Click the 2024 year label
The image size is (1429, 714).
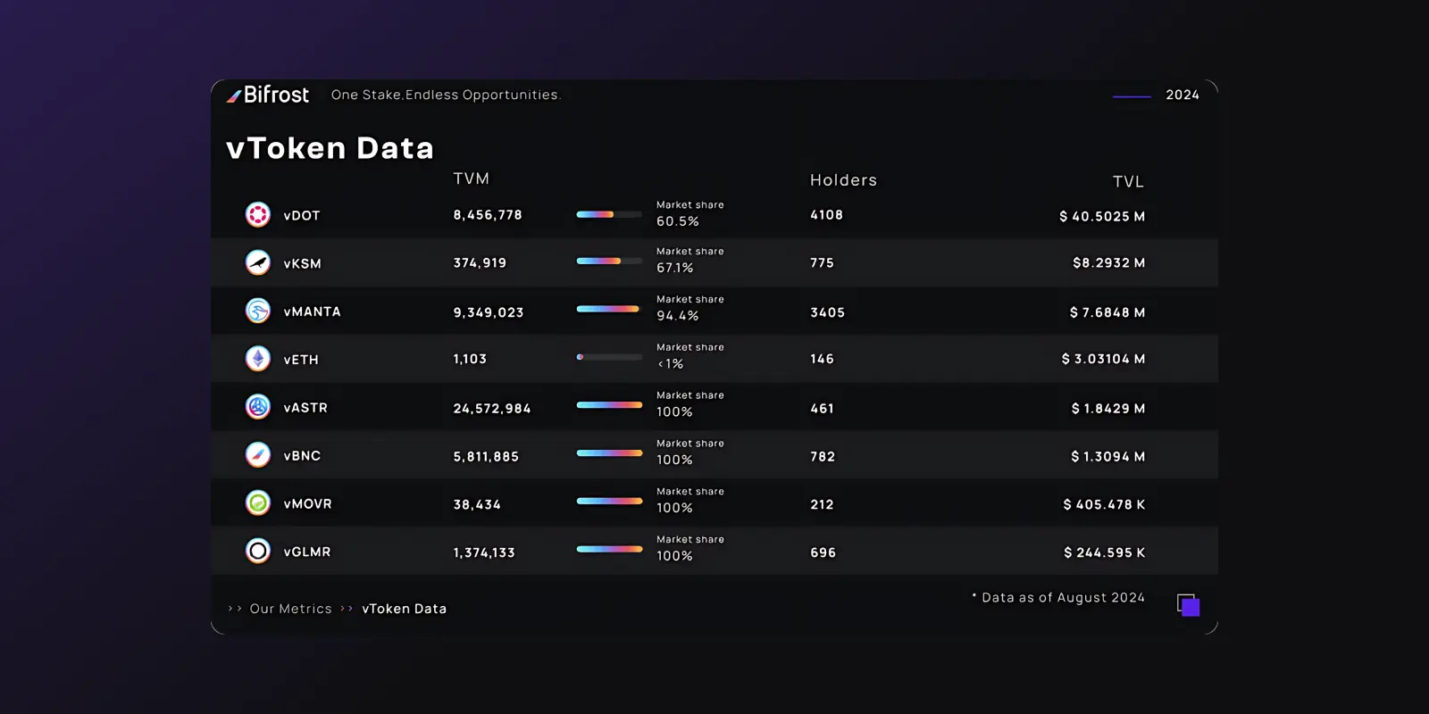pyautogui.click(x=1182, y=95)
